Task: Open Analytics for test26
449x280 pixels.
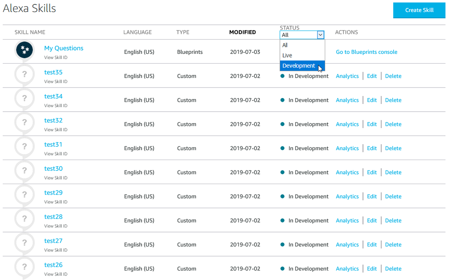Action: pyautogui.click(x=347, y=269)
